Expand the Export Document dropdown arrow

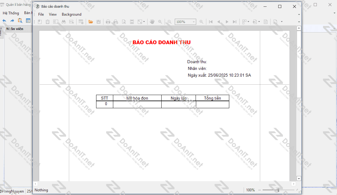click(282, 22)
